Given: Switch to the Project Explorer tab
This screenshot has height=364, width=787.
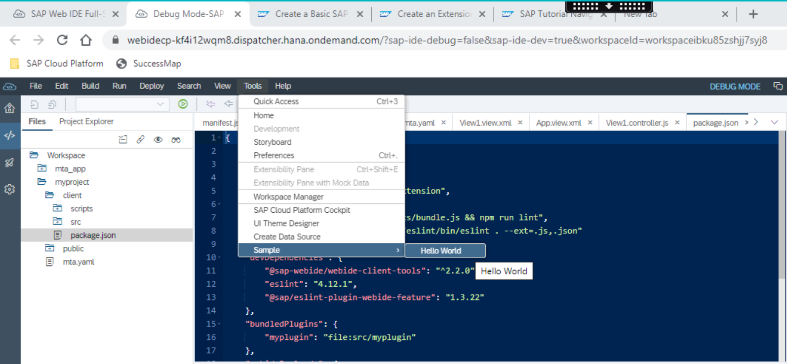Looking at the screenshot, I should coord(86,122).
